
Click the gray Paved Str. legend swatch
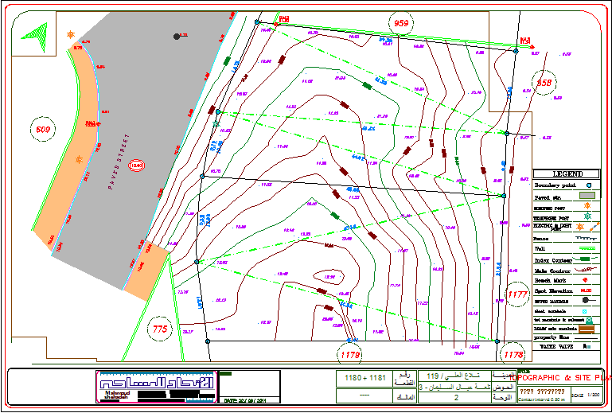coord(588,194)
